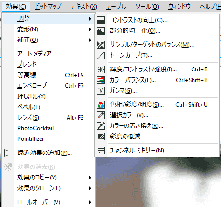Screen dimensions: 221x207
Task: Click the カラーの置き換え icon
Action: (x=101, y=126)
